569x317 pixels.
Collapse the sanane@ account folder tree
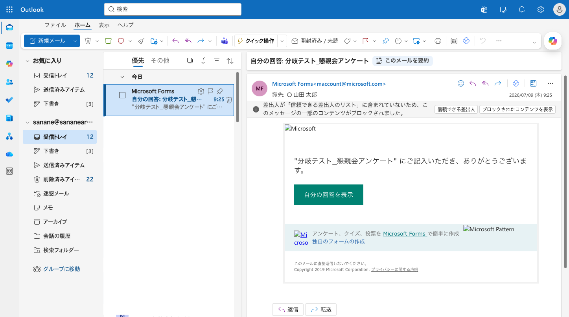point(28,122)
